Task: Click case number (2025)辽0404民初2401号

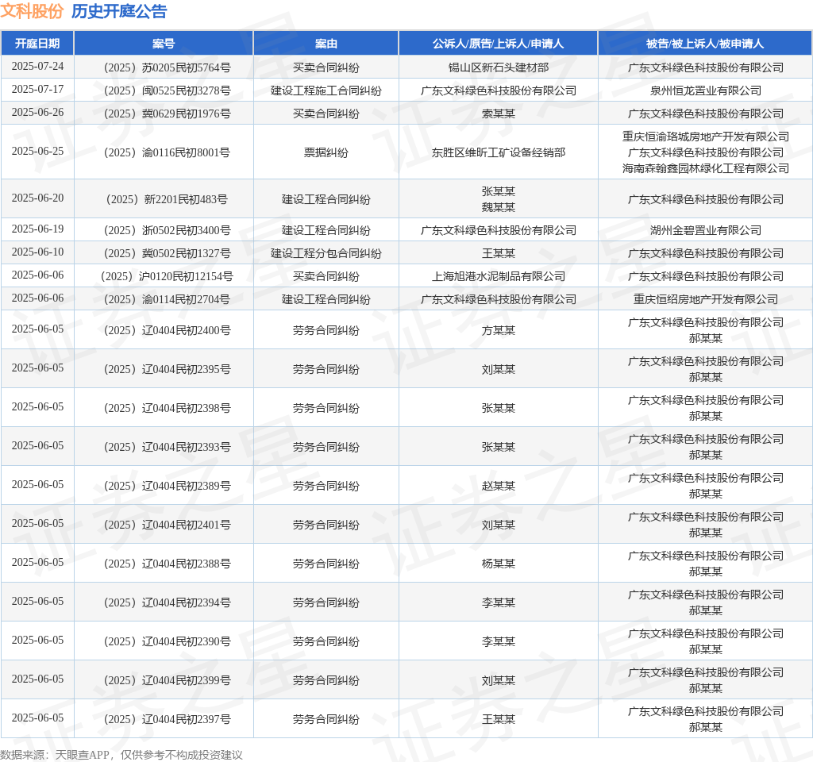Action: [167, 525]
